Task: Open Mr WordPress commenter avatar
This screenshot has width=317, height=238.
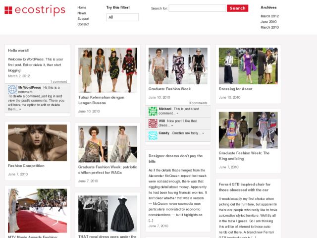Action: (12, 89)
